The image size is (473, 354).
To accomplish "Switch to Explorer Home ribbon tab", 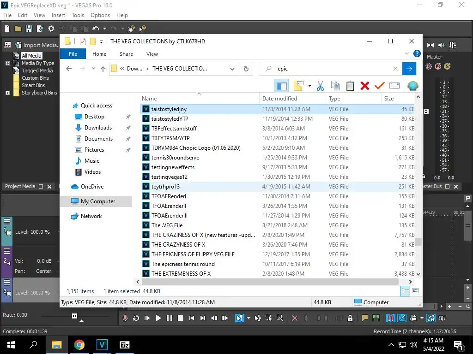I will [99, 54].
